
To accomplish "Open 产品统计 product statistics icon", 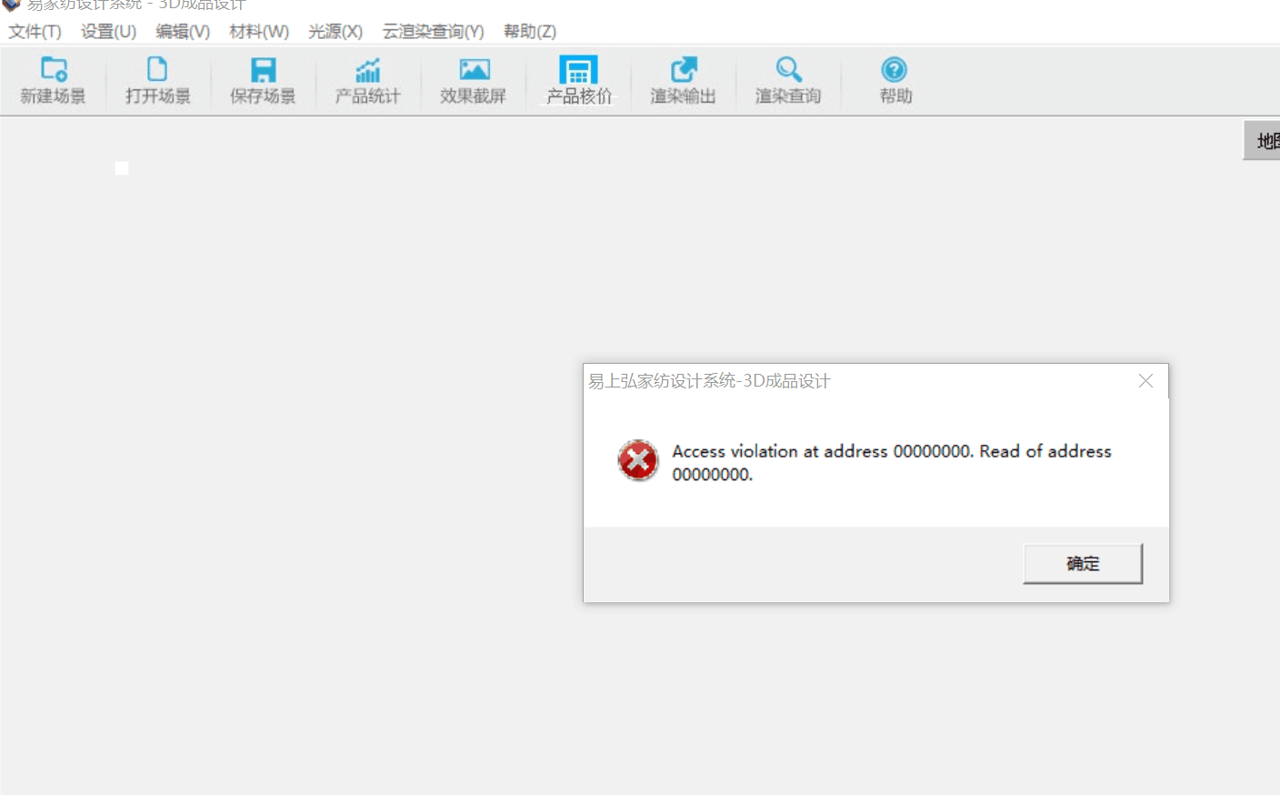I will (x=367, y=81).
